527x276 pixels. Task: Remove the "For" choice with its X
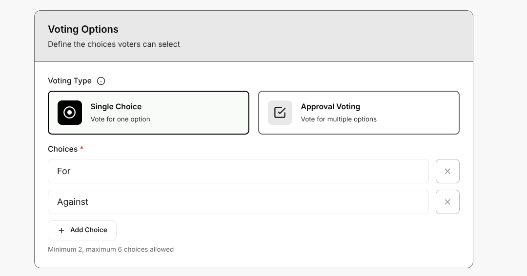447,171
